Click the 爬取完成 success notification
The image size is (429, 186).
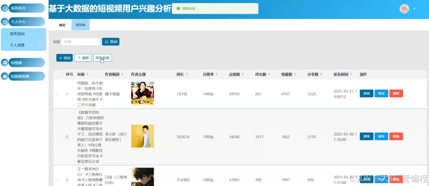[x=215, y=8]
